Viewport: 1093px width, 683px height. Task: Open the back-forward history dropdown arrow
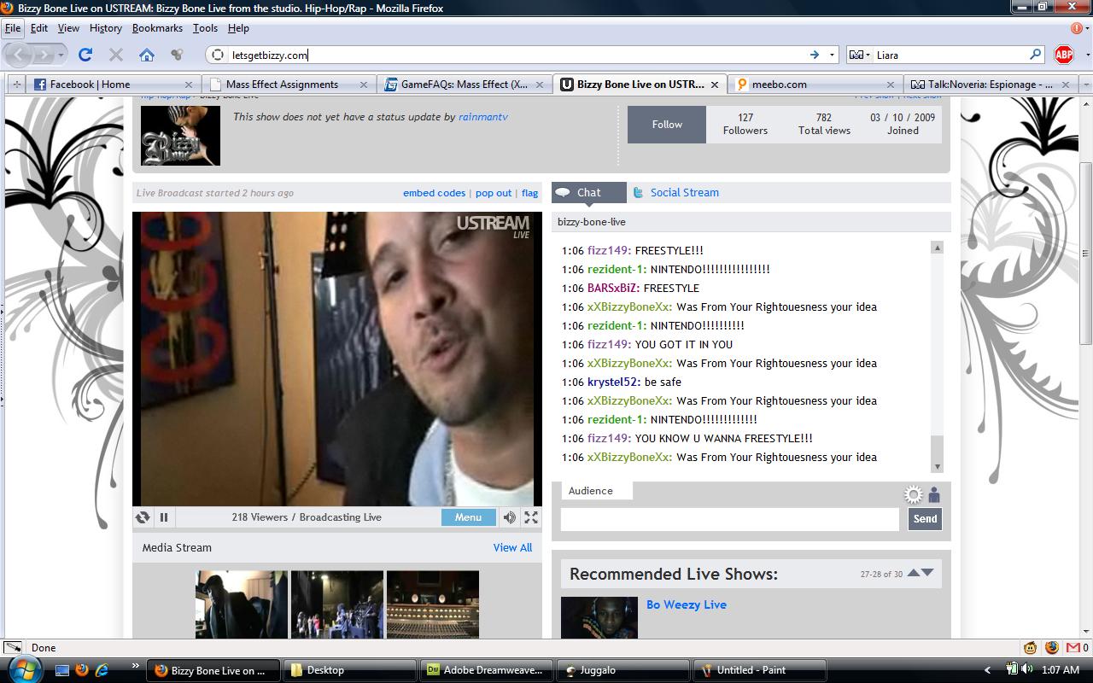pyautogui.click(x=61, y=55)
